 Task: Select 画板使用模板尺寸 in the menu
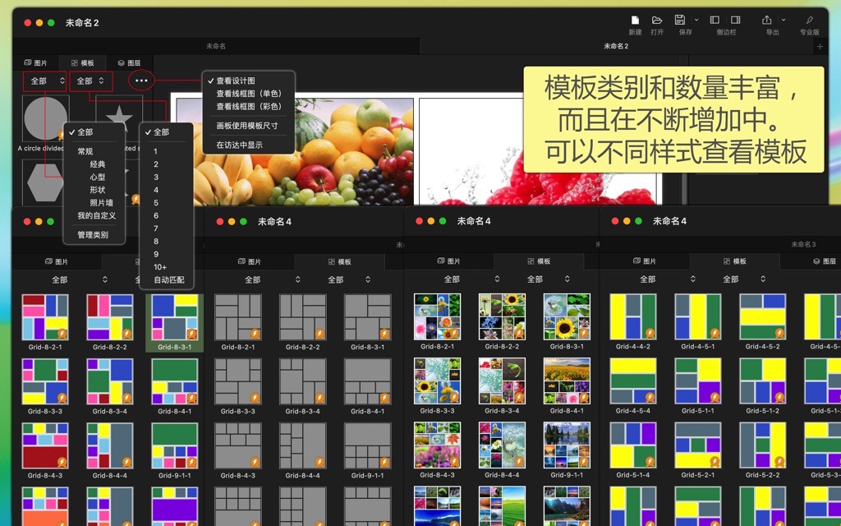tap(249, 126)
